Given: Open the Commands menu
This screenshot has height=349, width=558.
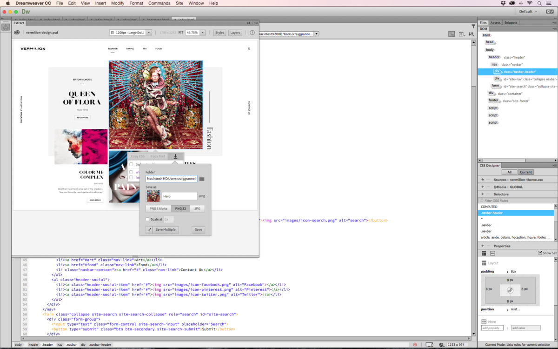Looking at the screenshot, I should (x=159, y=3).
